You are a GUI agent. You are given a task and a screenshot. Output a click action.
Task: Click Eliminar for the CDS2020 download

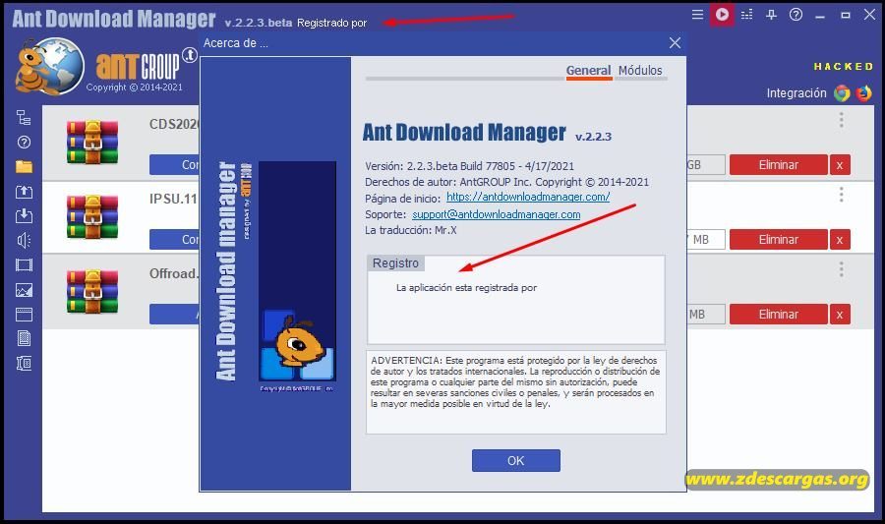point(779,165)
